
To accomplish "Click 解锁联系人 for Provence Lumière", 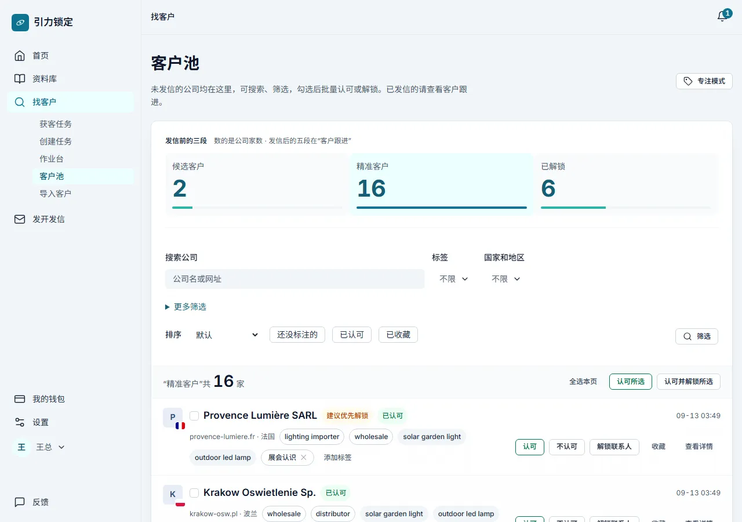I will 614,447.
